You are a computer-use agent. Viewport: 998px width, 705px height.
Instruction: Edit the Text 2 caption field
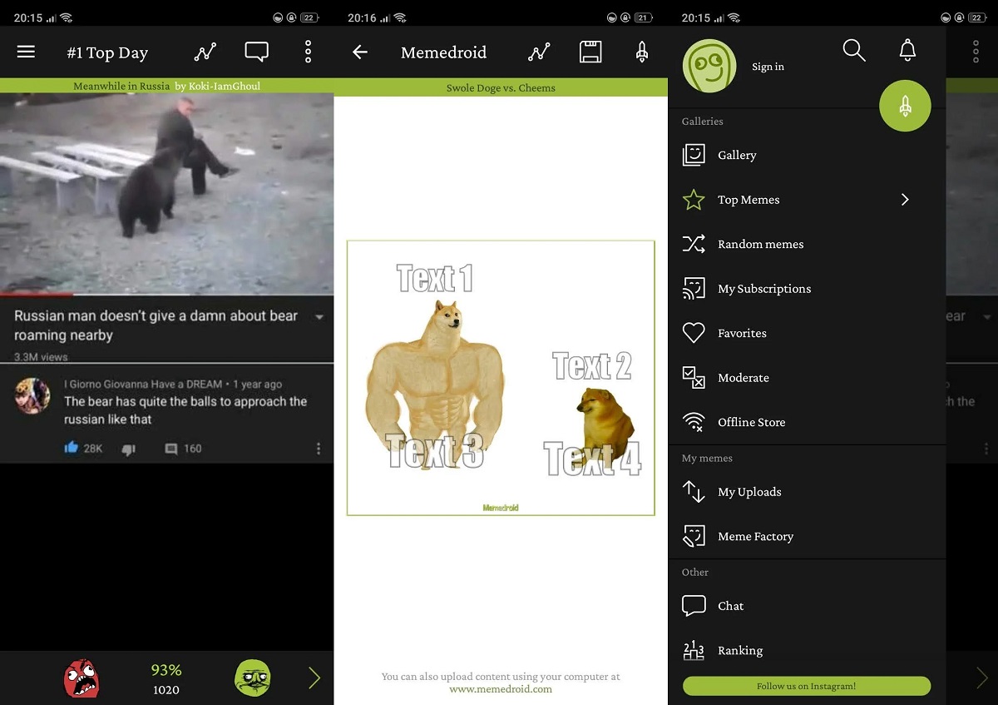point(591,365)
